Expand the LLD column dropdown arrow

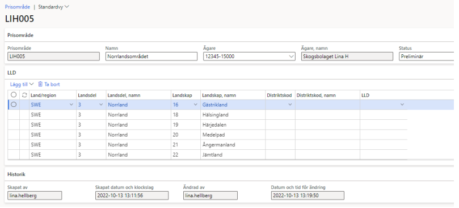[x=402, y=105]
